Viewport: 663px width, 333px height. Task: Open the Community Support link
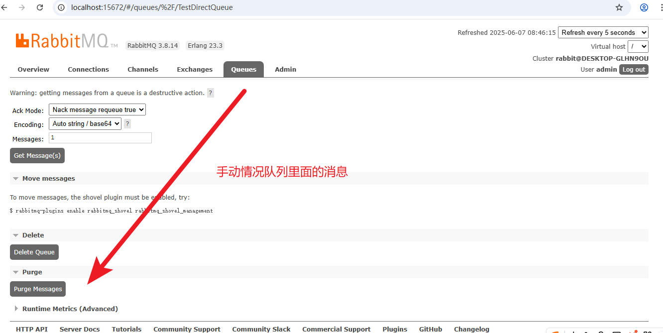click(187, 329)
